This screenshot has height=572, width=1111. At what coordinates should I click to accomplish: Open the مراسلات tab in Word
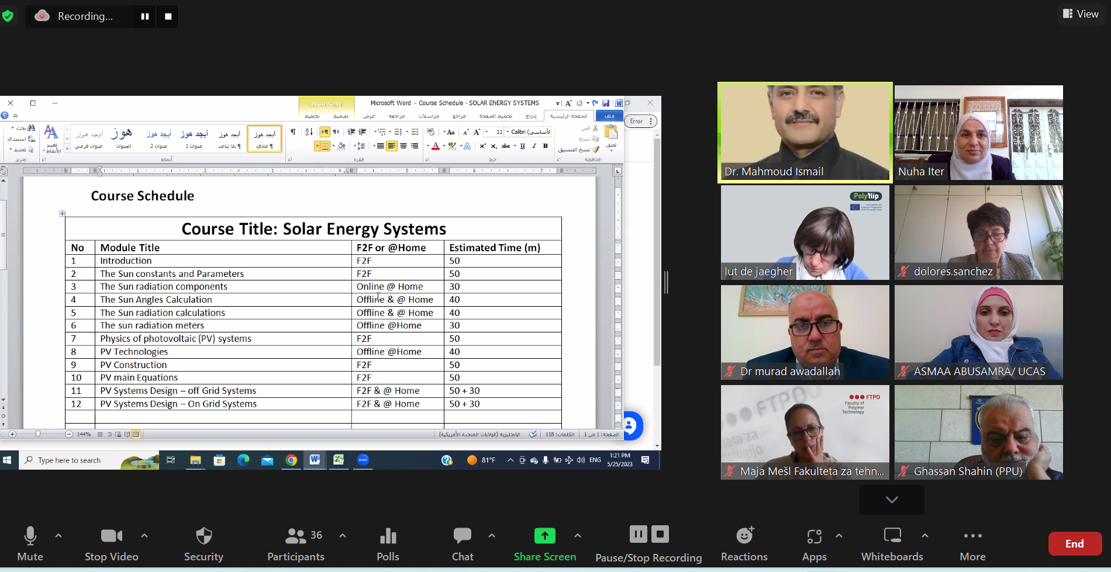pos(429,116)
